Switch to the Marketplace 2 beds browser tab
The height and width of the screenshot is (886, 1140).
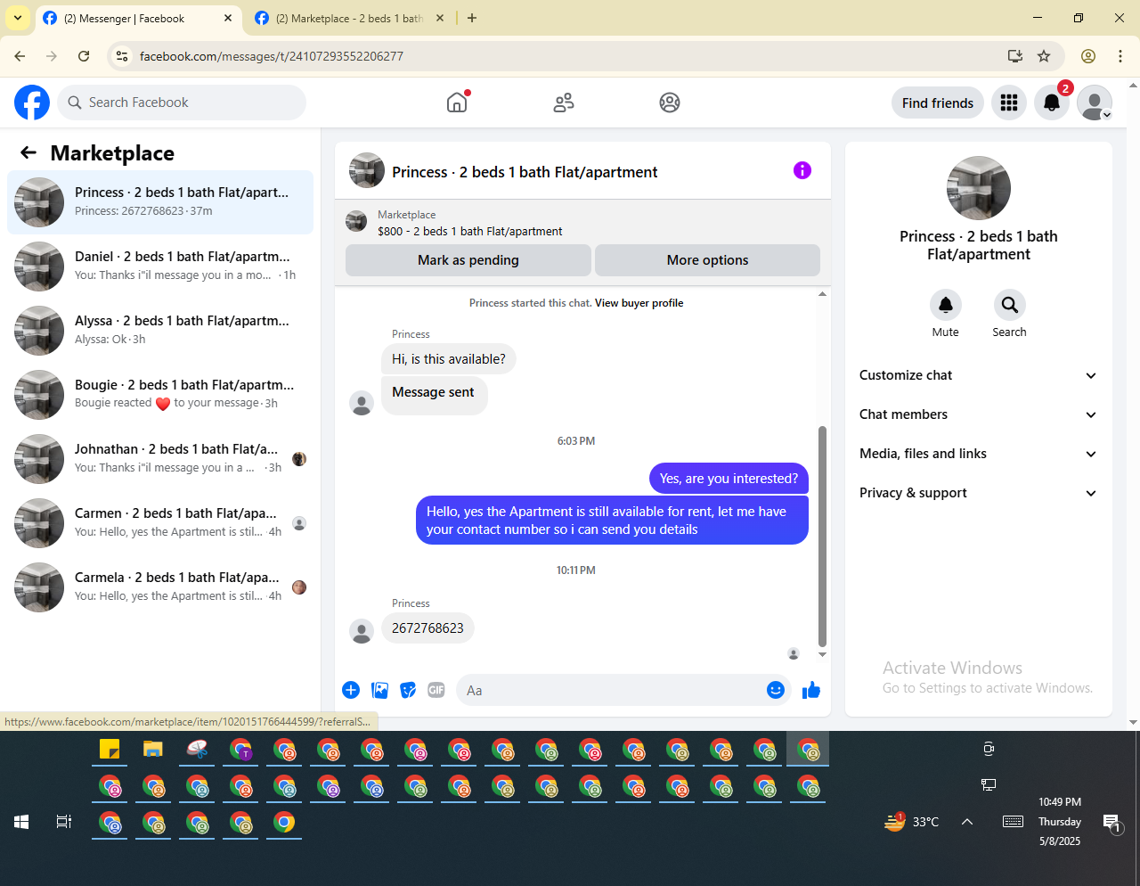click(350, 19)
